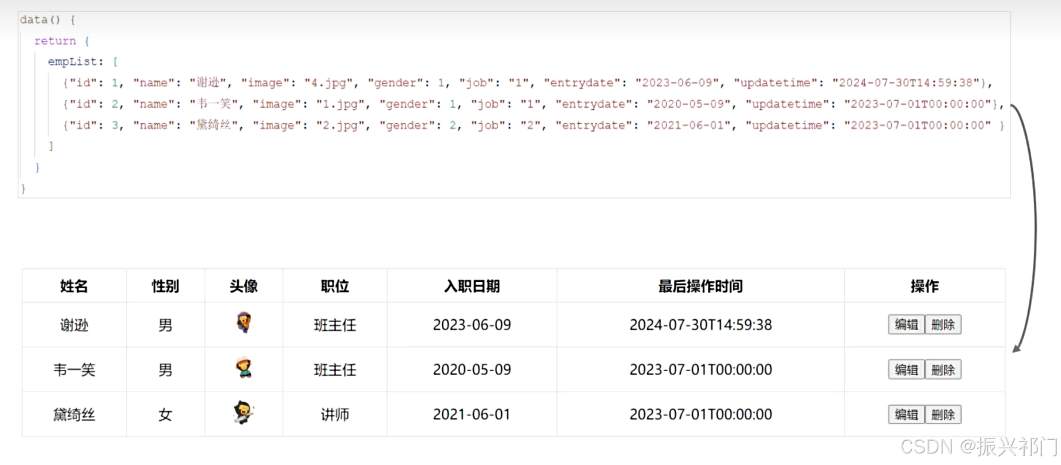
Task: Click 班主任 cell in 韦一笑 row
Action: [335, 369]
